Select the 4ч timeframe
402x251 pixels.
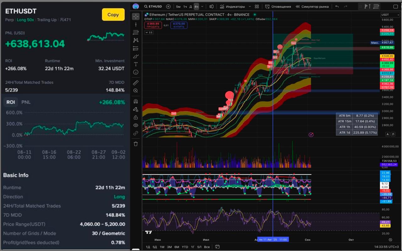pos(196,7)
